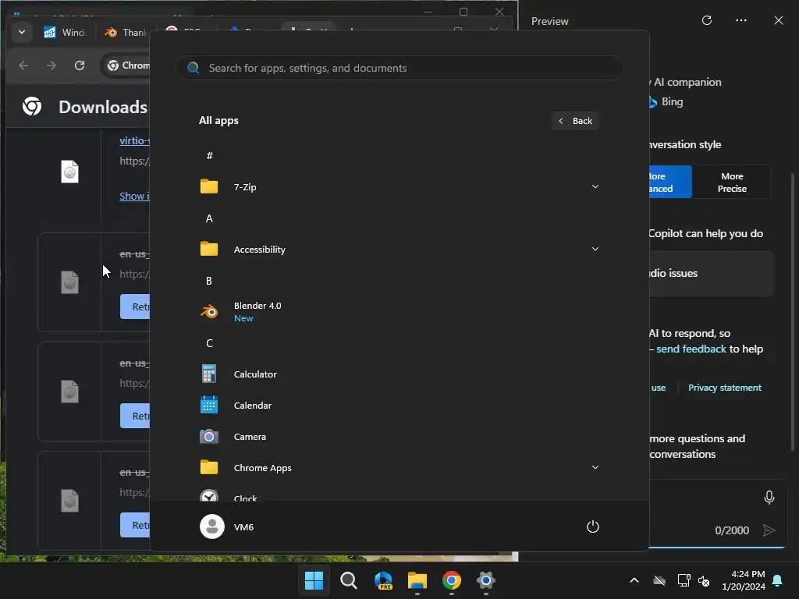Launch the Calculator app

399,374
